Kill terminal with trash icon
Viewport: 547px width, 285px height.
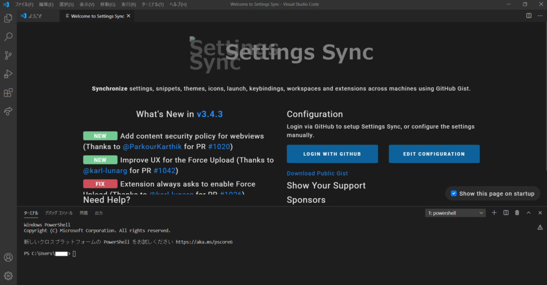click(517, 213)
